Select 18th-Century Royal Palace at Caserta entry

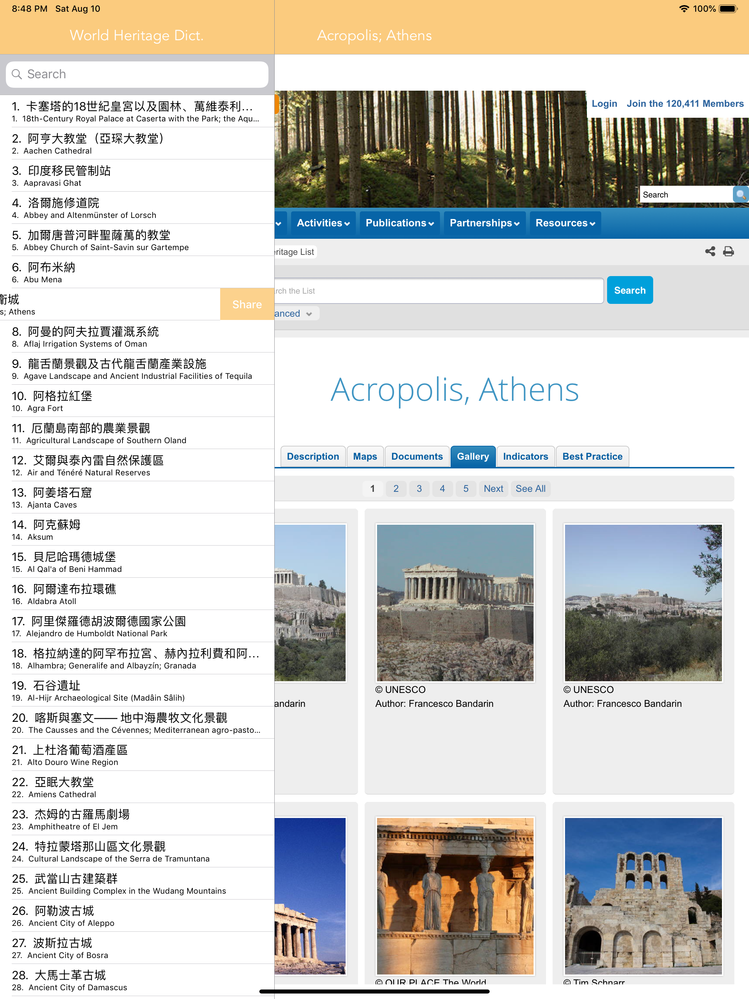(x=137, y=111)
